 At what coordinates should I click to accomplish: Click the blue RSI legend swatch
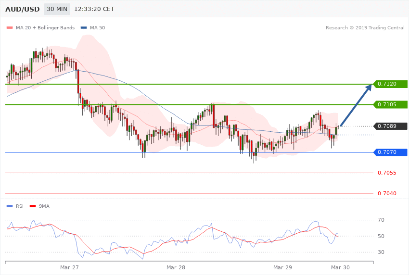(x=10, y=206)
